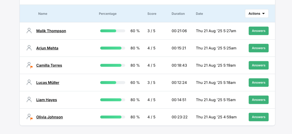Viewport: 292px width, 134px height.
Task: Open Olivia Johnson's name link
Action: (x=49, y=117)
